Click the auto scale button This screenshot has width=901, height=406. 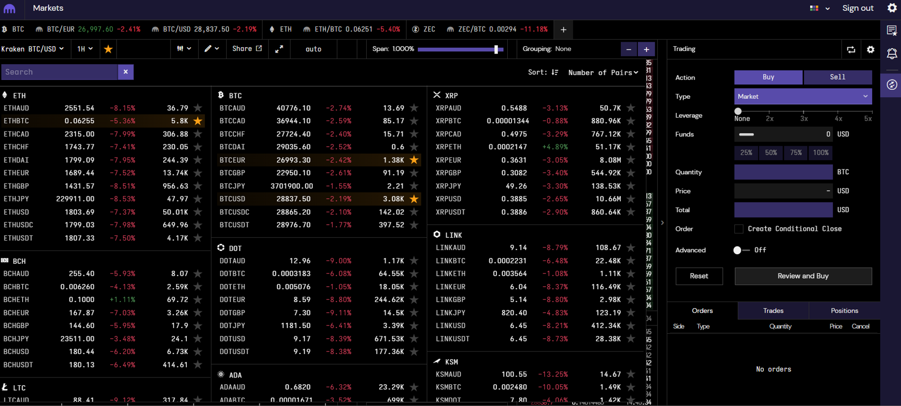(x=314, y=49)
